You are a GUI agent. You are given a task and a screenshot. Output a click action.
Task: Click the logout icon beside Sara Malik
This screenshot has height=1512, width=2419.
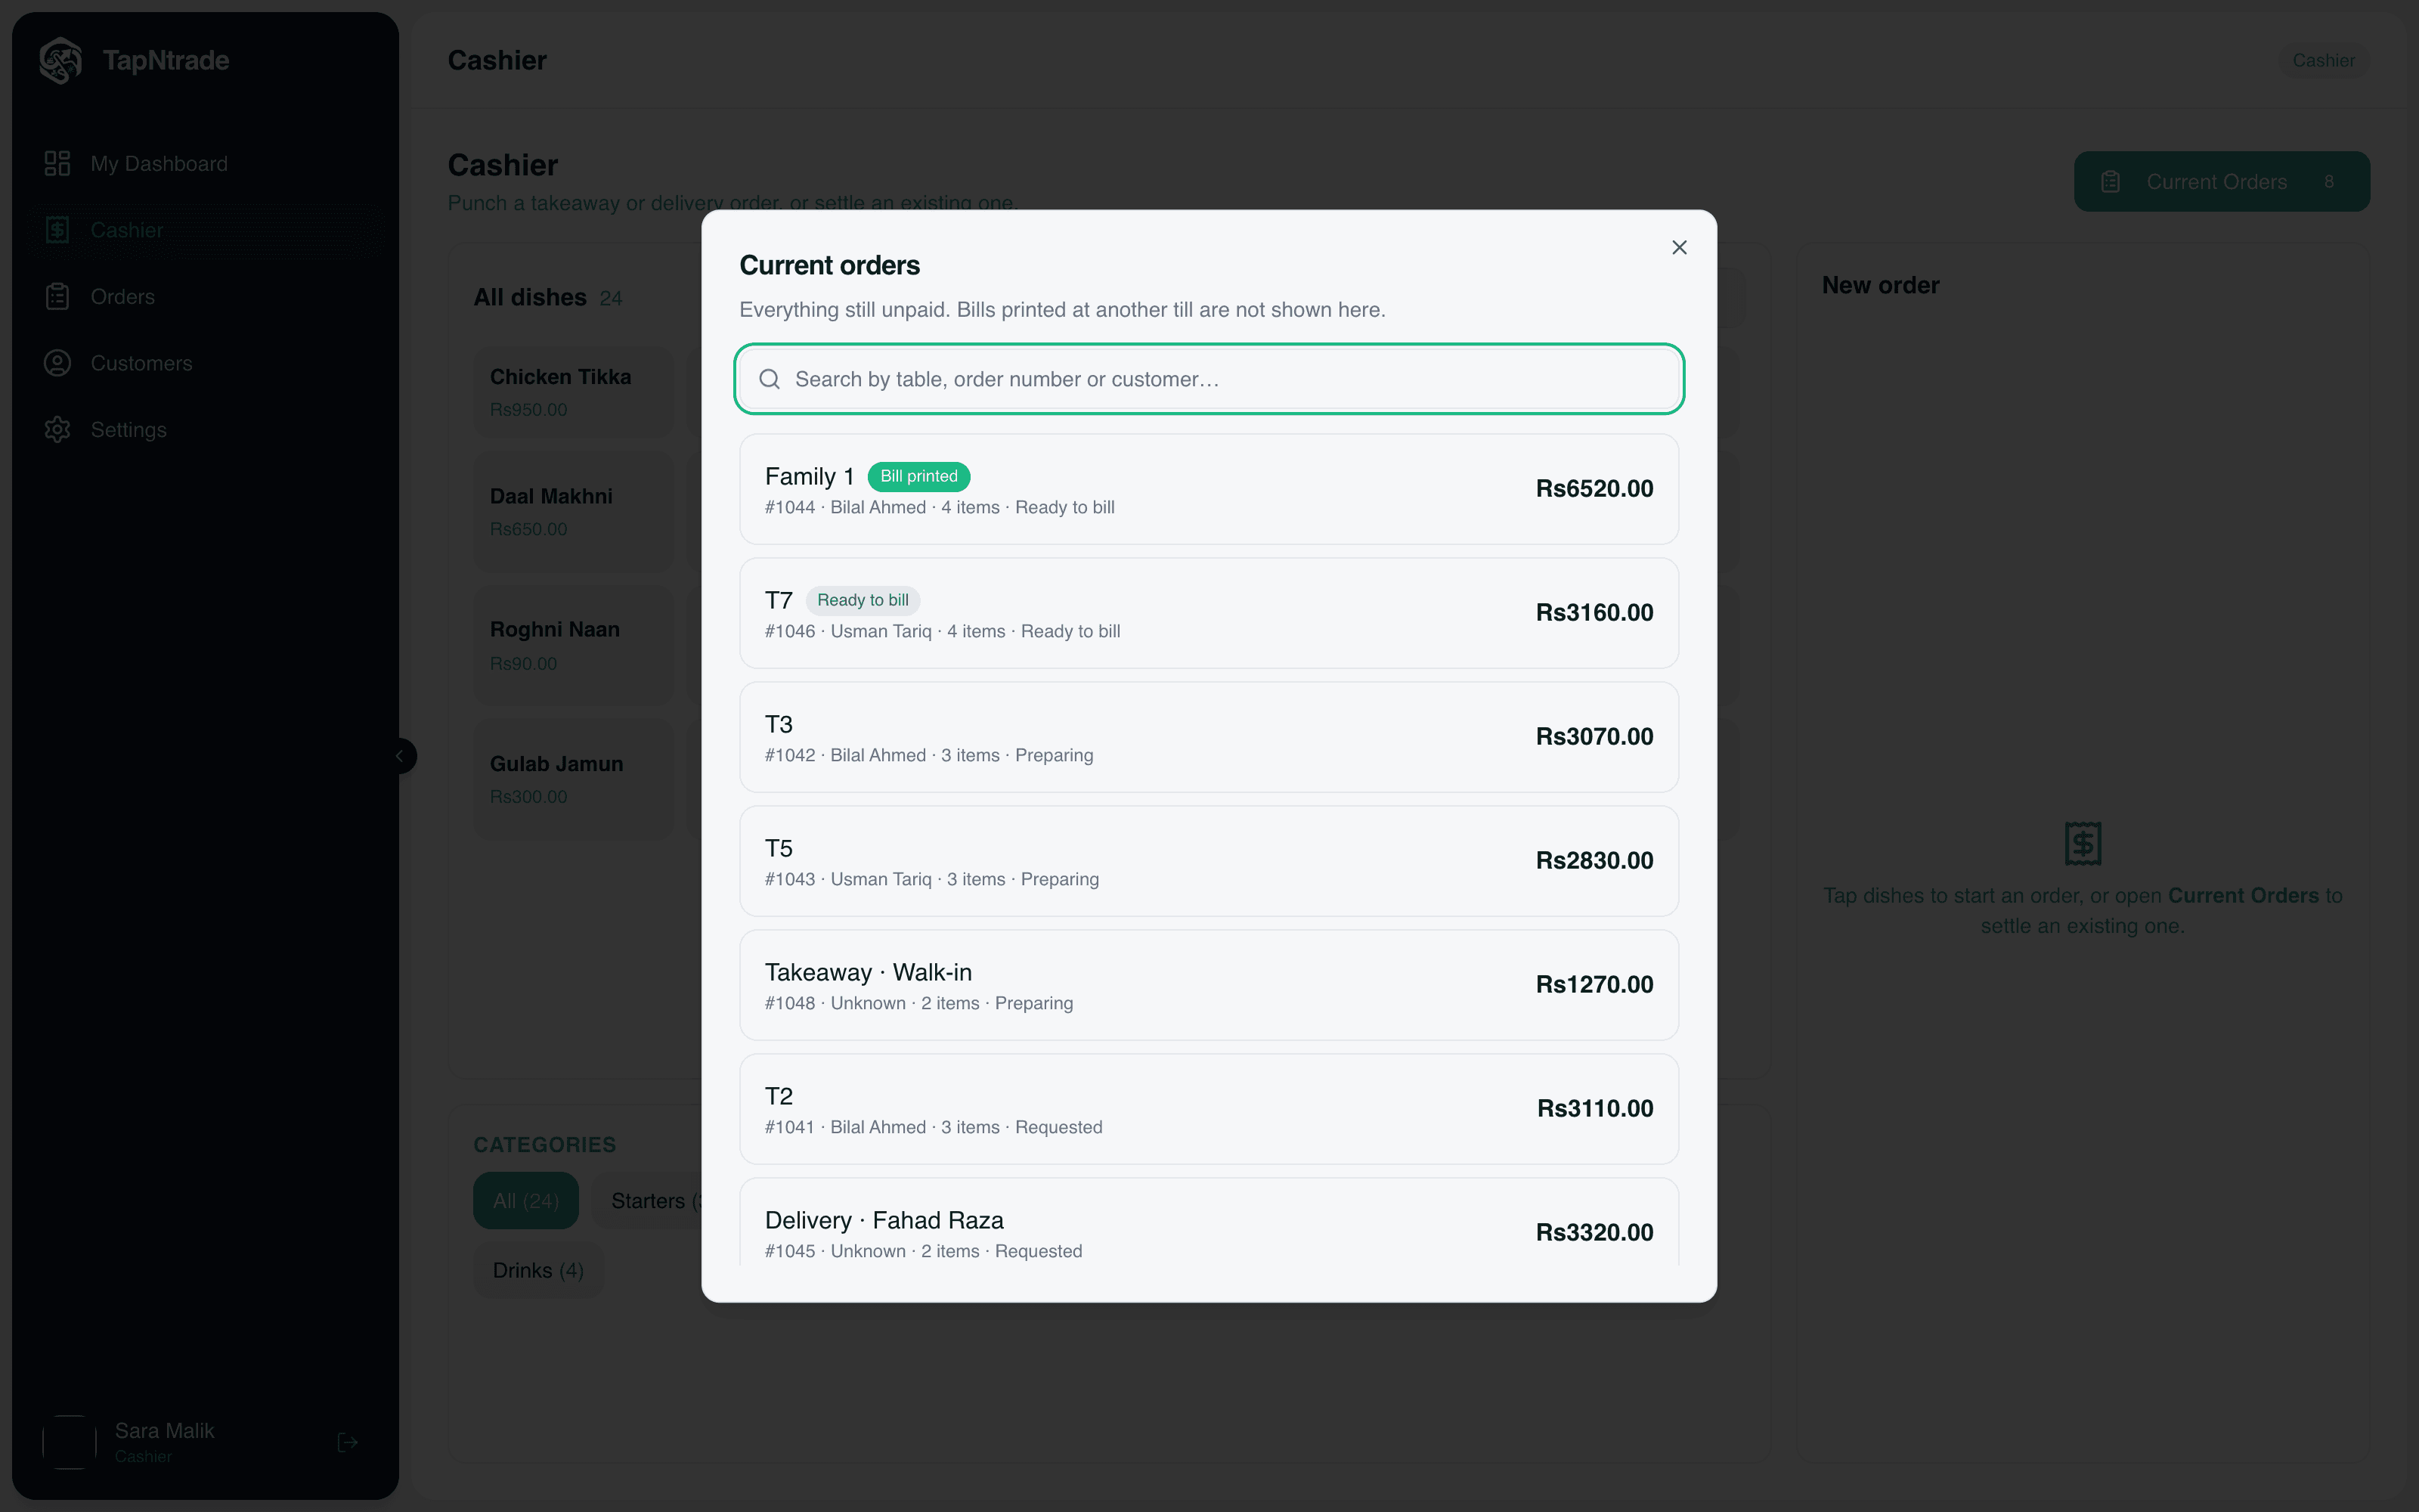point(347,1442)
